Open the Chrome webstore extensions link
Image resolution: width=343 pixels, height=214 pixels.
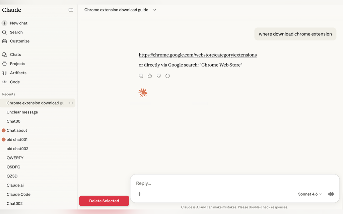198,55
